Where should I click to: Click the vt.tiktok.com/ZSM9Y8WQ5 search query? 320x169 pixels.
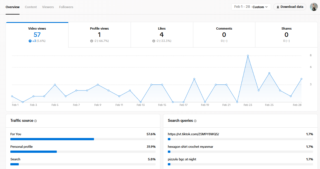pos(193,134)
